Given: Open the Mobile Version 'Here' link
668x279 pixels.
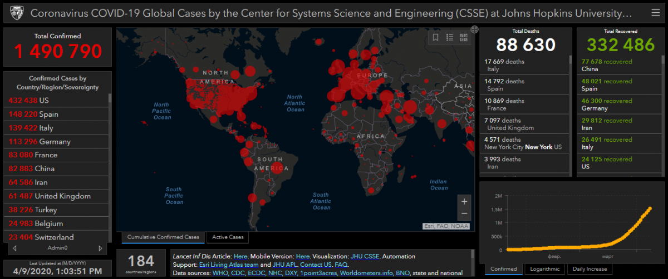Looking at the screenshot, I should [x=303, y=256].
